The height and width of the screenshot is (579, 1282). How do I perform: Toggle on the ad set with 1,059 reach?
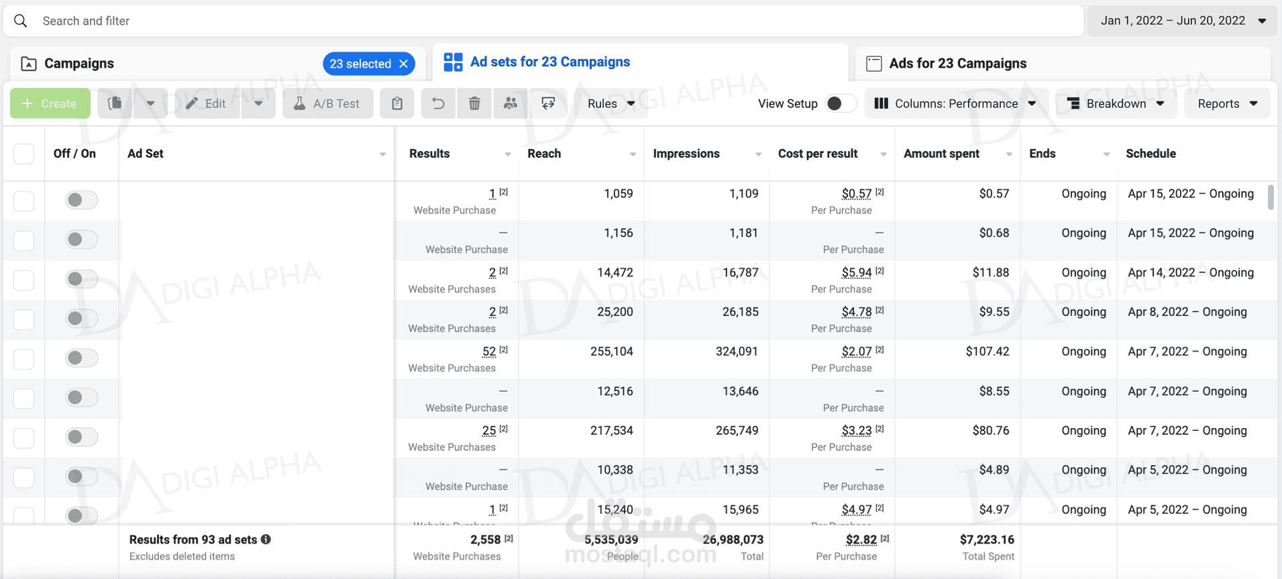click(81, 200)
